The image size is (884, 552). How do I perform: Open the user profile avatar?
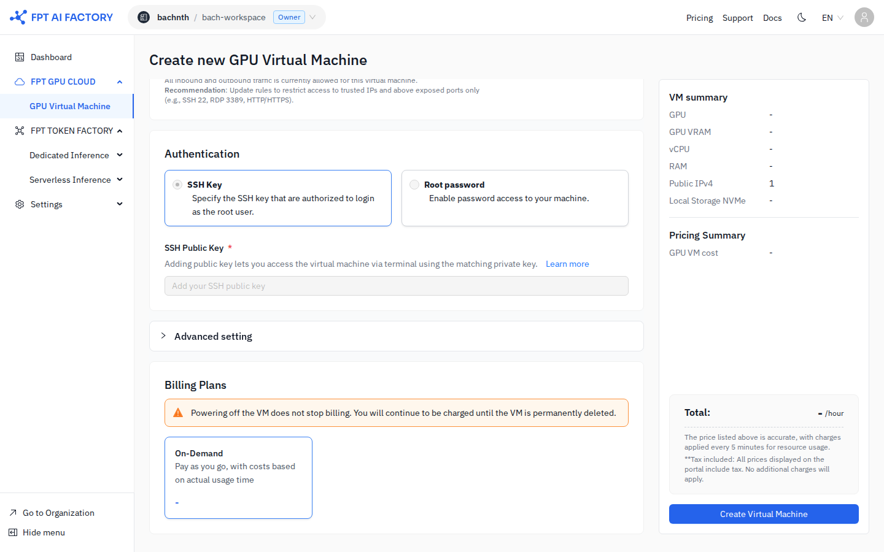pos(864,17)
